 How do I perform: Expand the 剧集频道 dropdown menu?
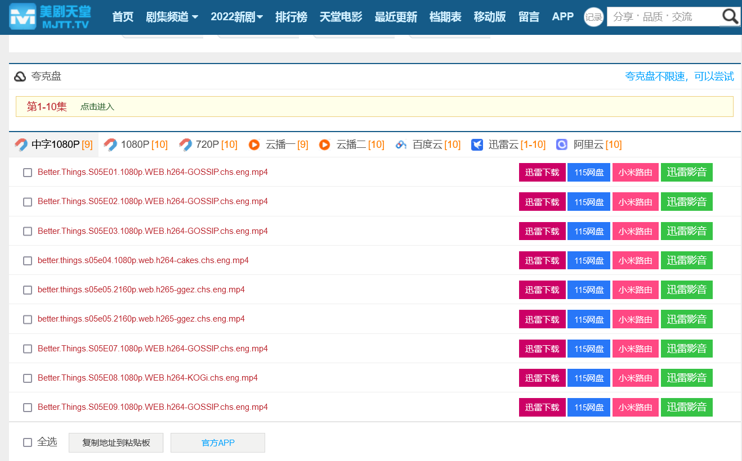pos(172,17)
